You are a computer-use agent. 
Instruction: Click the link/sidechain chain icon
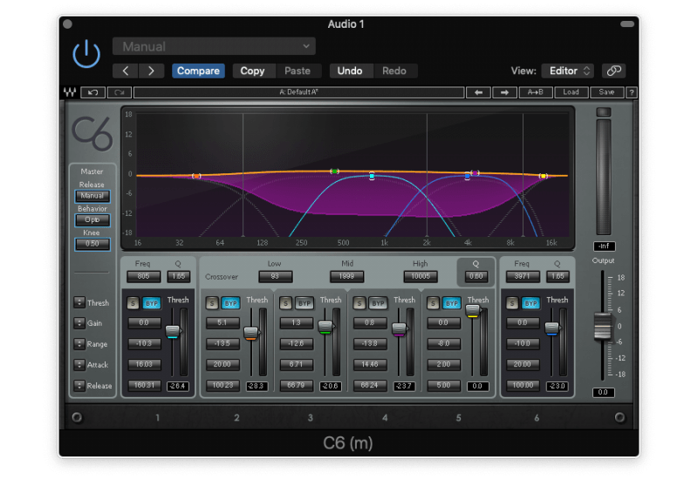click(x=614, y=71)
